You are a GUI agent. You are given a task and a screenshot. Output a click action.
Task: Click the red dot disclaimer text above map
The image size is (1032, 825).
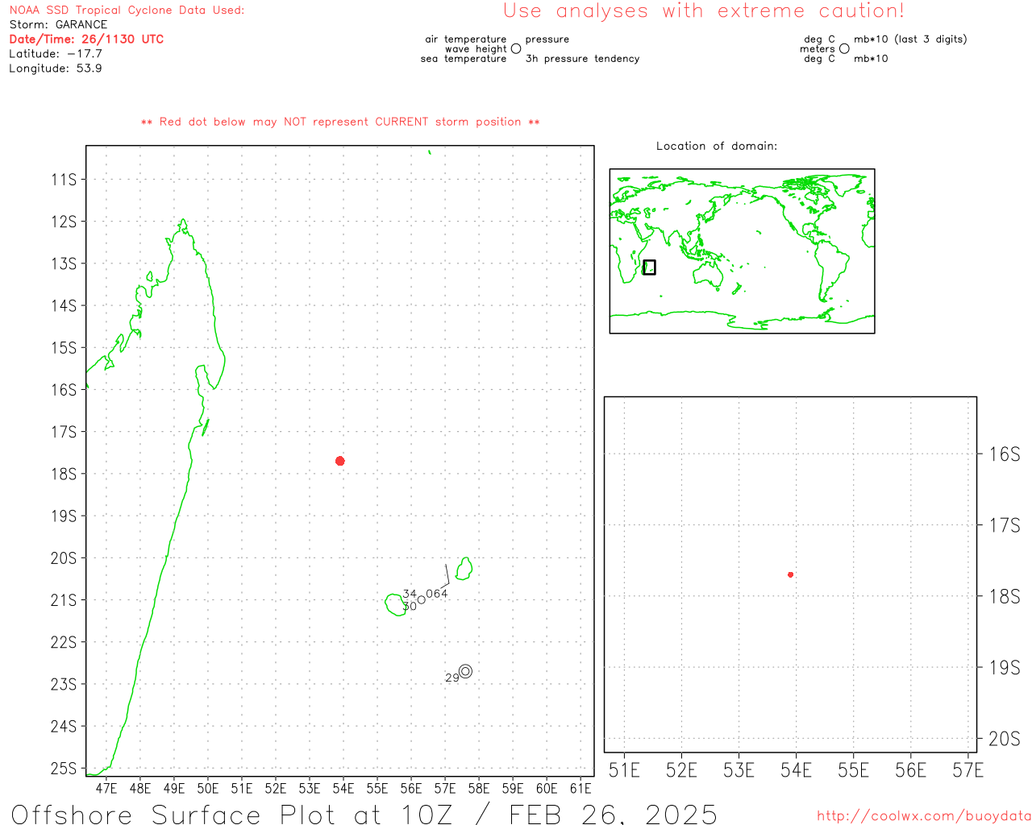click(340, 122)
